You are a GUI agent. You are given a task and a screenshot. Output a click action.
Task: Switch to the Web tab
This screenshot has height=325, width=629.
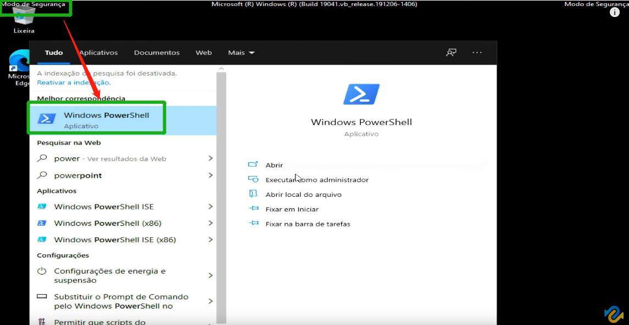coord(203,53)
